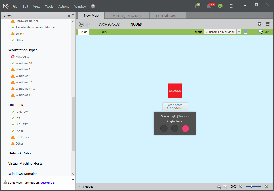This screenshot has height=191, width=274.
Task: Click the eye visibility icon in status bar
Action: (225, 186)
